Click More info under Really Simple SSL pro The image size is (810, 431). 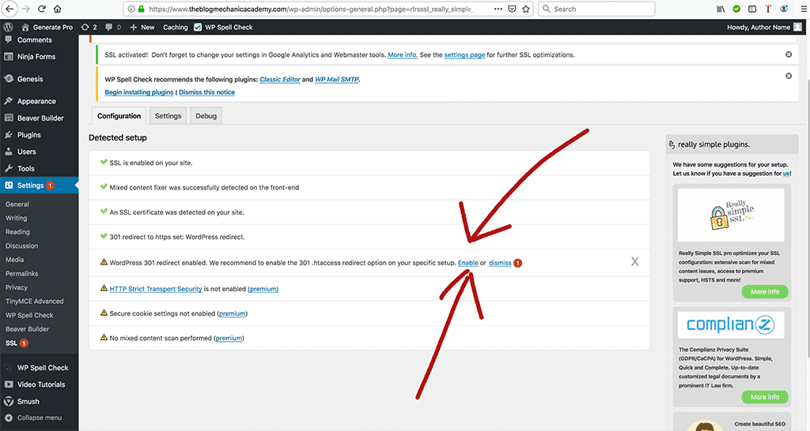tap(764, 291)
